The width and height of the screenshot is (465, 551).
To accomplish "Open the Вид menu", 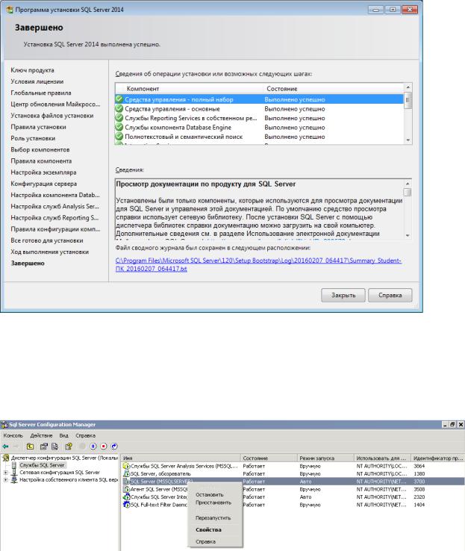I will coord(64,435).
